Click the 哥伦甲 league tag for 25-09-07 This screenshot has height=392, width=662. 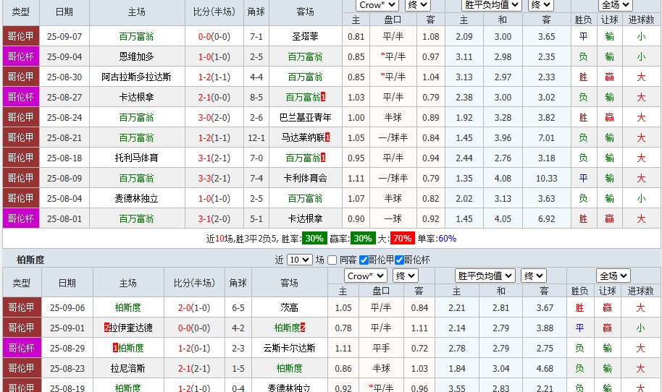pos(20,36)
